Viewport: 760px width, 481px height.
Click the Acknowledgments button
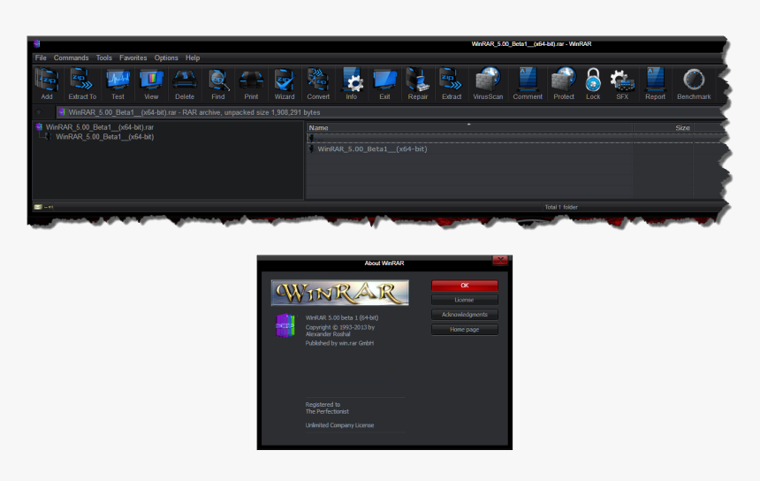(x=464, y=315)
